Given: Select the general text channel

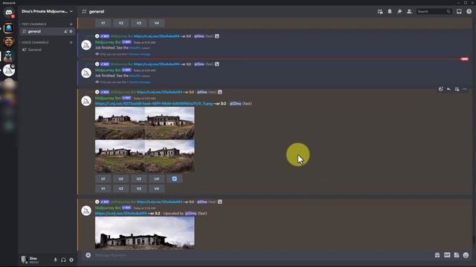Looking at the screenshot, I should [47, 31].
